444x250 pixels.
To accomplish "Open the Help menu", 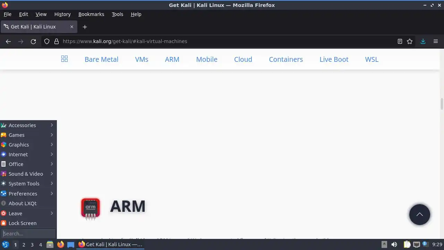I will point(136,14).
